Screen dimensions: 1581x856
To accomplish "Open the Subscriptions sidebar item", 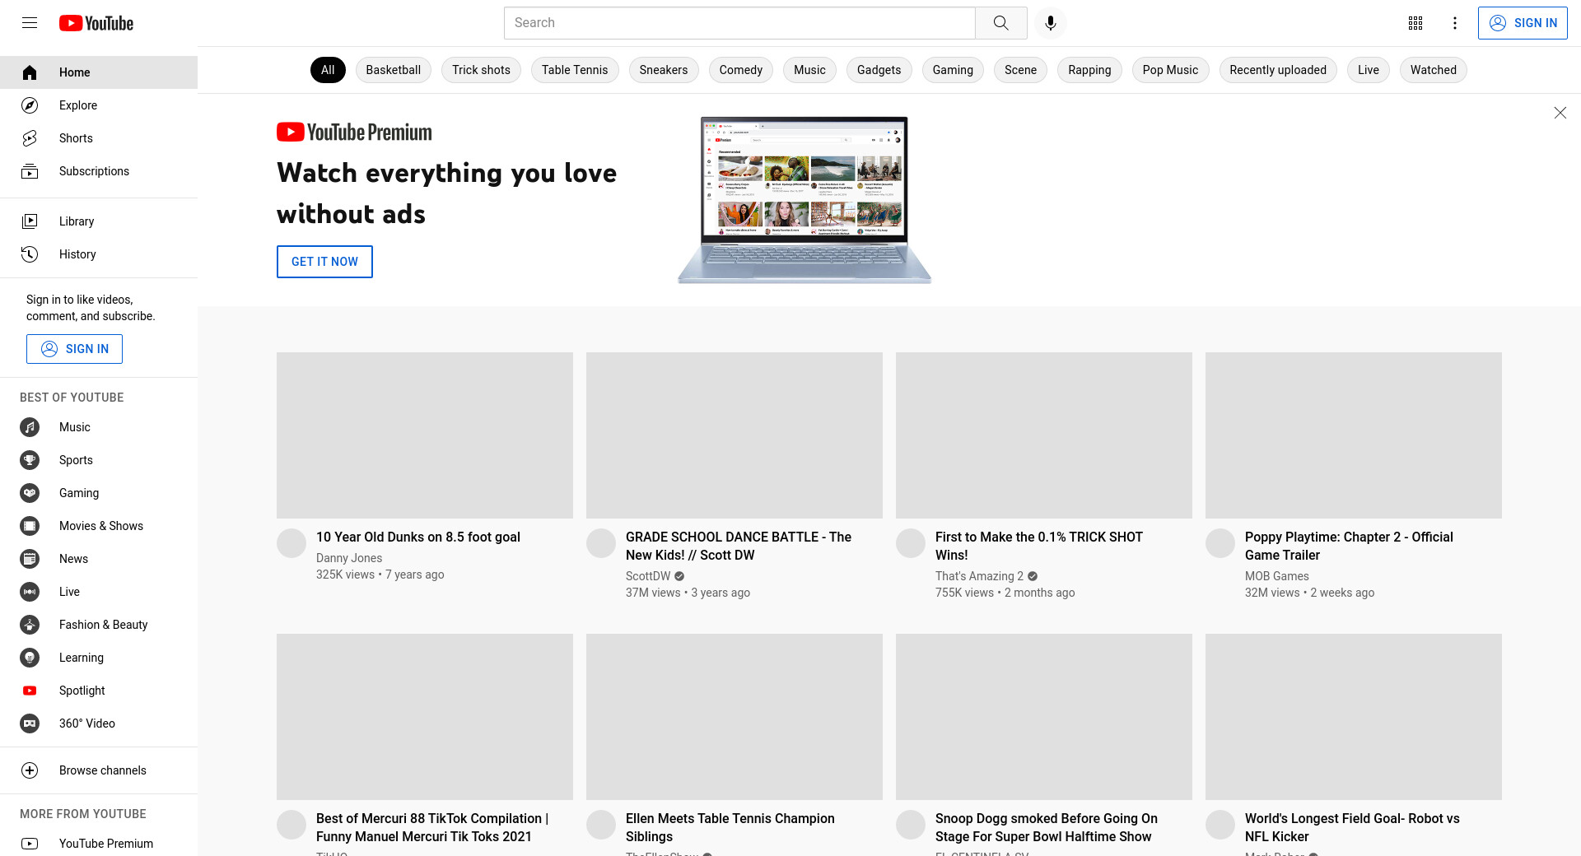I will (x=99, y=171).
